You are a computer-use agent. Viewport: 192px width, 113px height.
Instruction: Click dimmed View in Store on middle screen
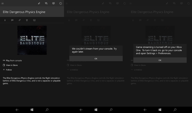coord(76,65)
